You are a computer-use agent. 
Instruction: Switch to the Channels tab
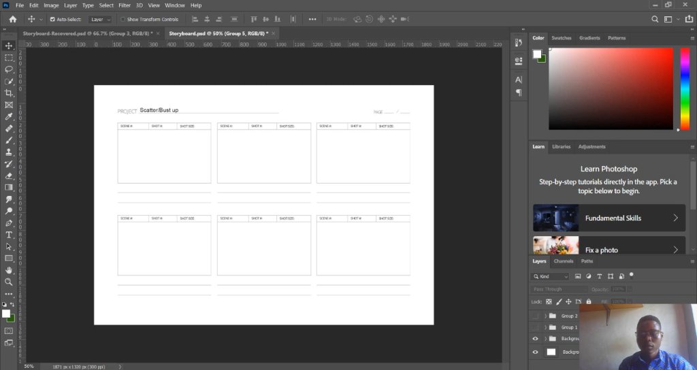[x=563, y=261]
